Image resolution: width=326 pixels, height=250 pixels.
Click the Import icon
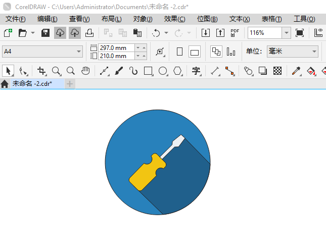[x=206, y=33]
